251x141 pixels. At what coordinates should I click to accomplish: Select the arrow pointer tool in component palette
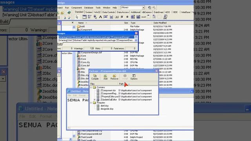pos(77,17)
